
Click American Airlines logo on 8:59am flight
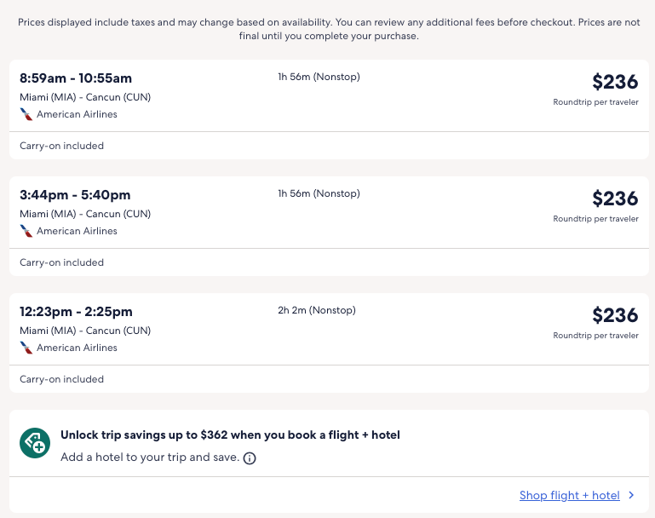click(26, 114)
